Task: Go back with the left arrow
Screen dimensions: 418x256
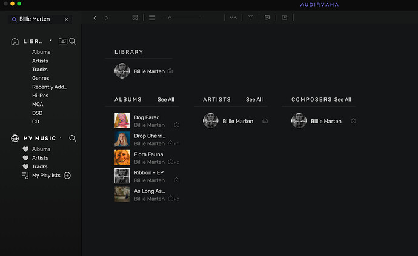Action: [x=95, y=18]
